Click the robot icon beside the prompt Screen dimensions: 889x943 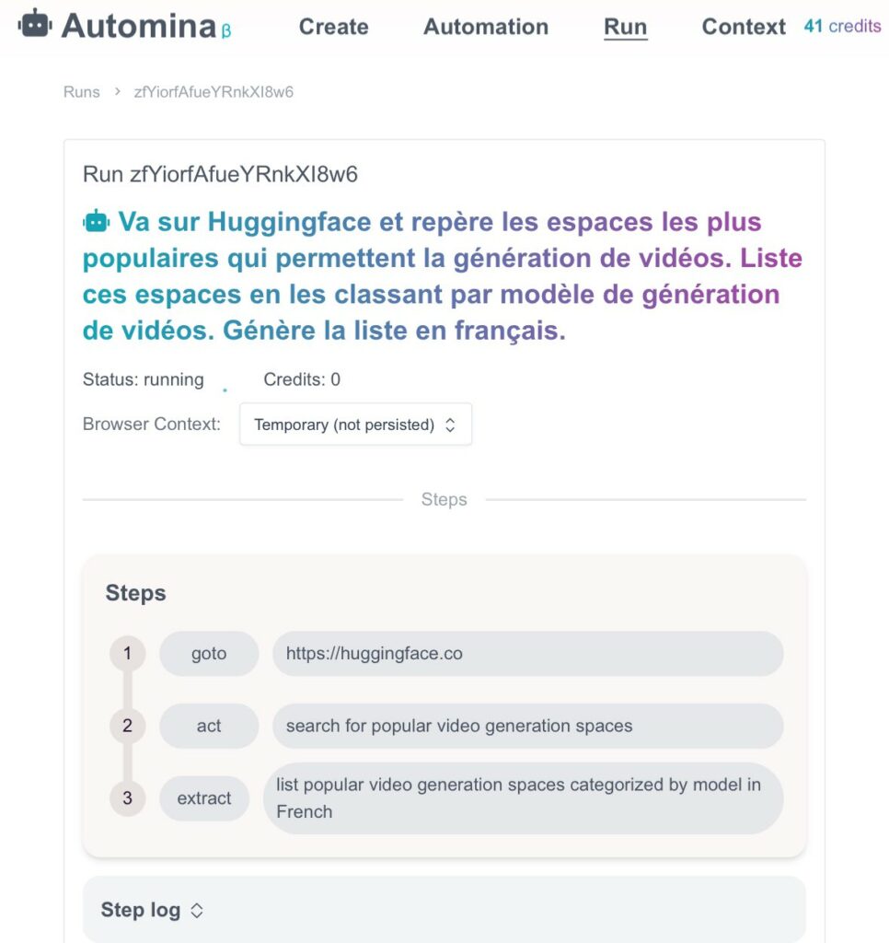(x=96, y=221)
